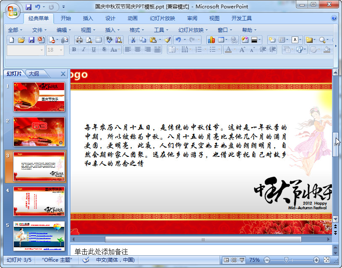
Task: Insert a chart using the bar chart icon
Action: coord(211,40)
